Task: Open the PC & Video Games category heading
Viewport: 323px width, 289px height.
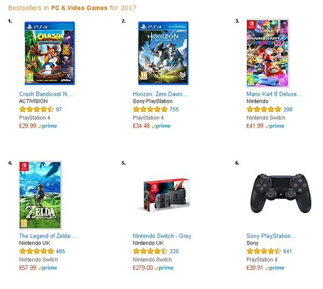Action: (79, 8)
